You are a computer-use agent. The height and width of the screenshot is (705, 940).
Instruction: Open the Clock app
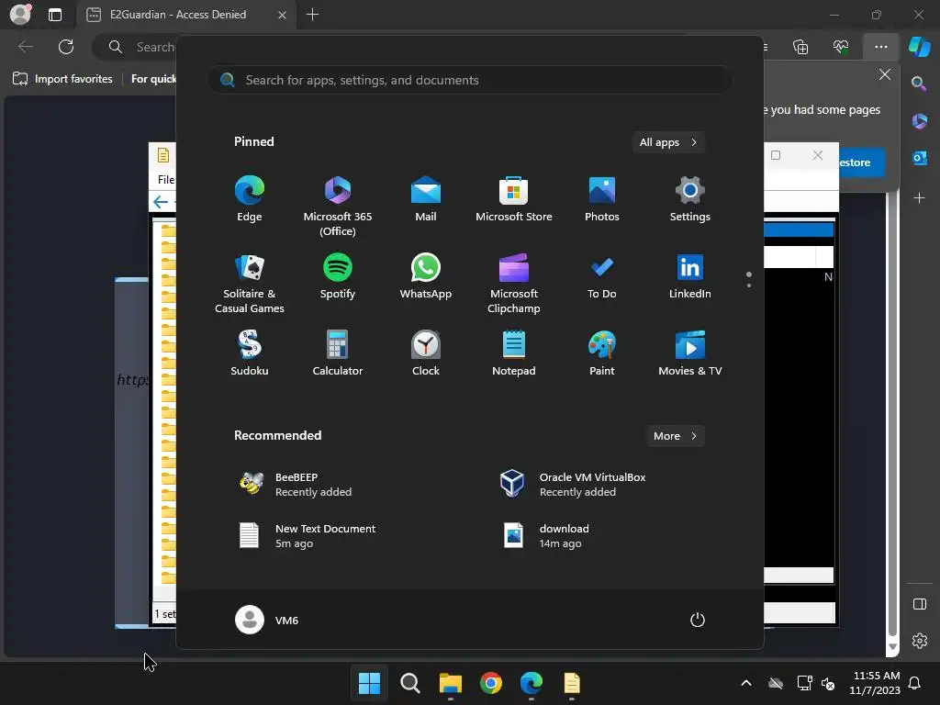(x=426, y=353)
